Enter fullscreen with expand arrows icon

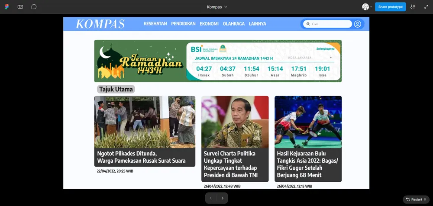[x=426, y=7]
